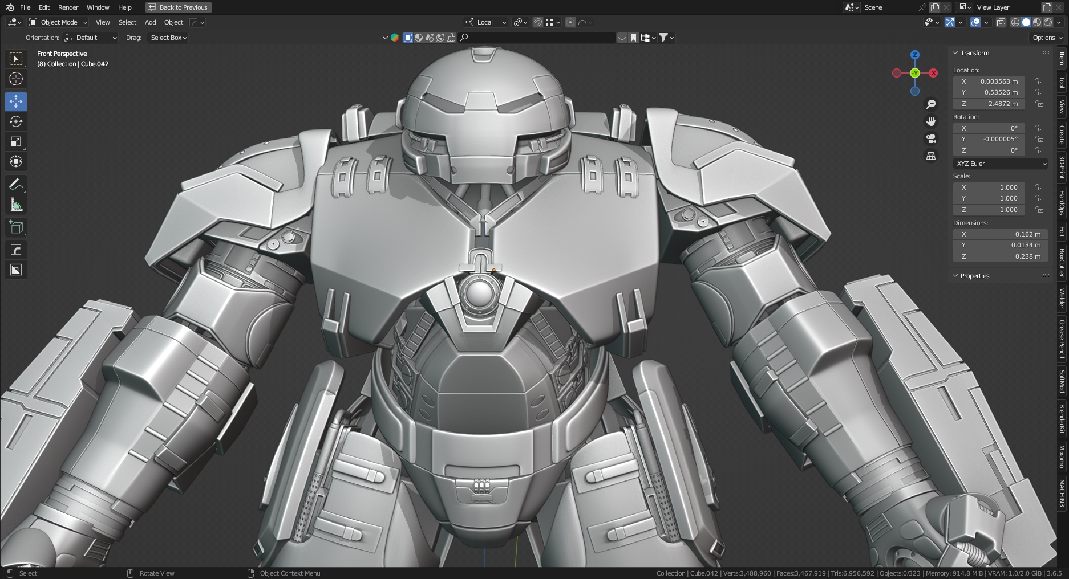
Task: Open the filter funnel dropdown
Action: (666, 38)
